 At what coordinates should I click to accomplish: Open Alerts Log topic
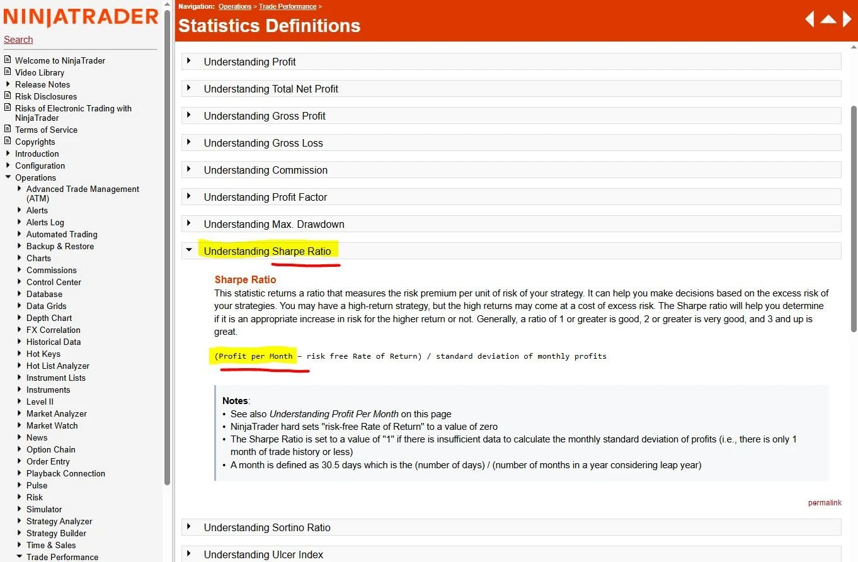coord(45,222)
